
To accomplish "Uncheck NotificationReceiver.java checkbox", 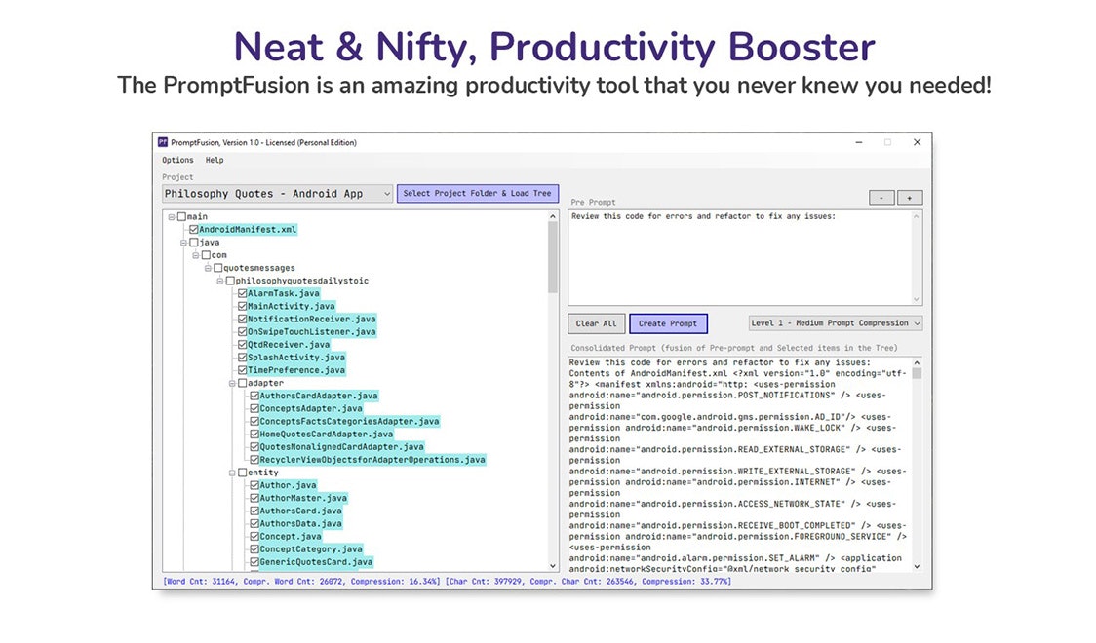I will click(x=243, y=319).
